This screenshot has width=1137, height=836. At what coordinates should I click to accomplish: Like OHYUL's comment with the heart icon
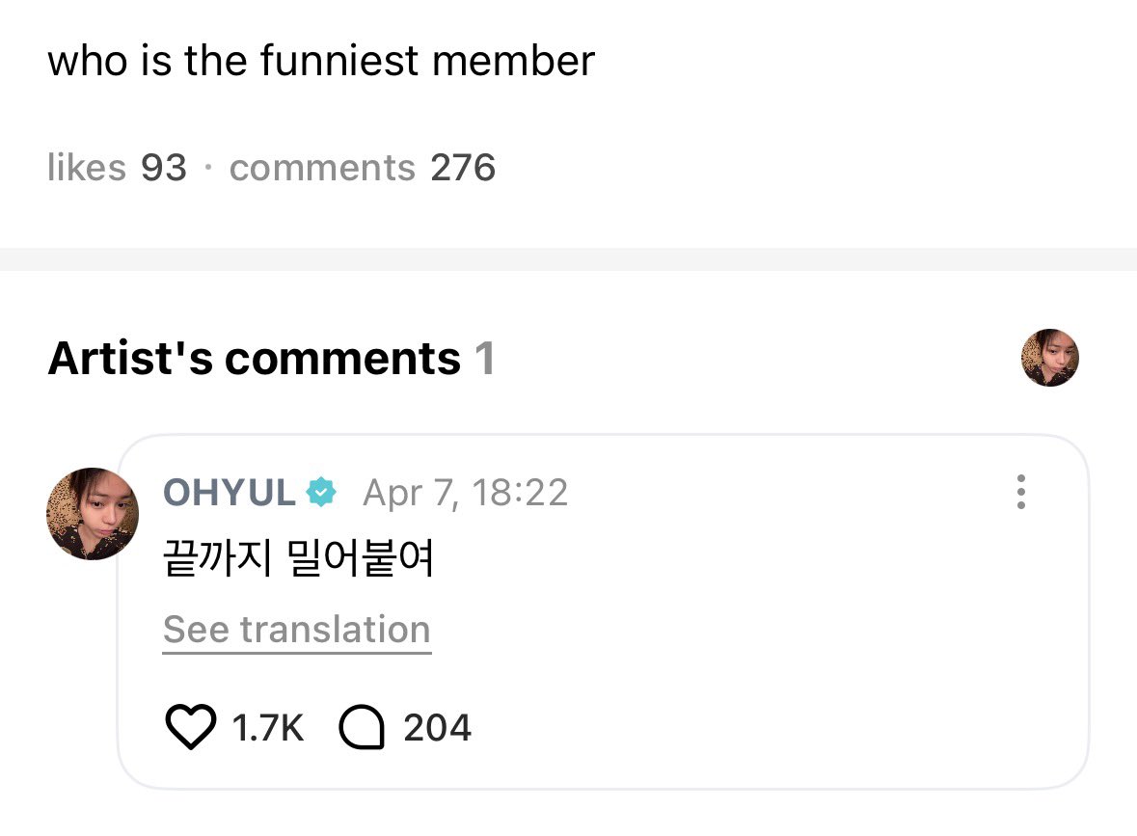pyautogui.click(x=192, y=727)
